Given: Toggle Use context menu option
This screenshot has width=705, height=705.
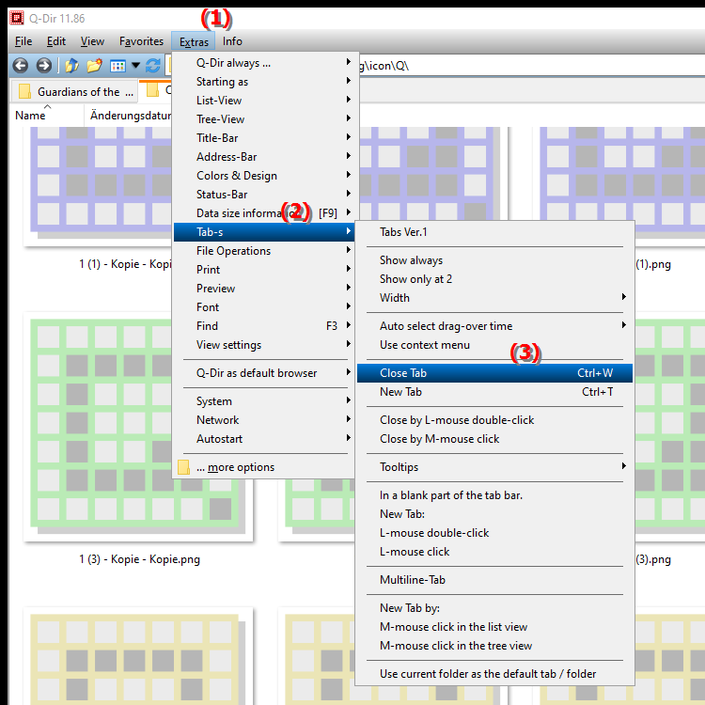Looking at the screenshot, I should (x=494, y=345).
